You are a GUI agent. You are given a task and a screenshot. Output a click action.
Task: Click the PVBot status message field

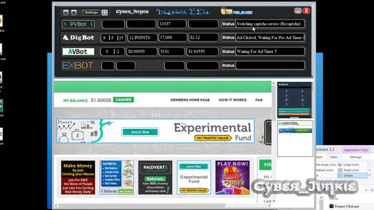270,24
